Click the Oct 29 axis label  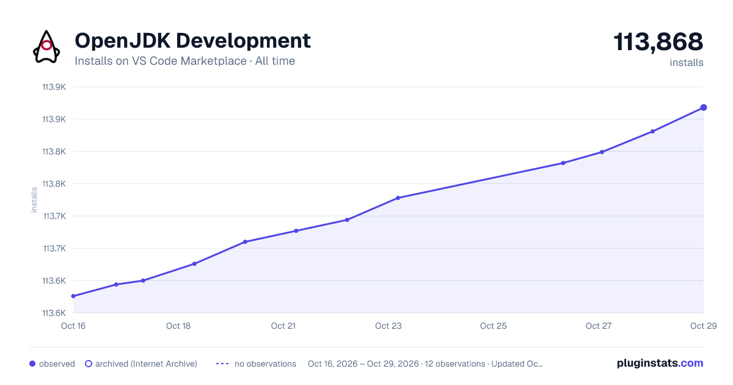703,326
